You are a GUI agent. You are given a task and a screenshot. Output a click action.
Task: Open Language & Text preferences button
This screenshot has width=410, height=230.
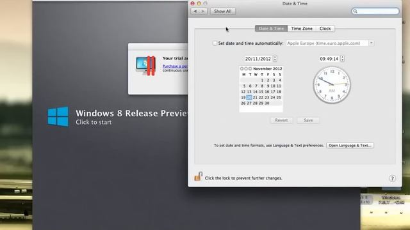(x=350, y=145)
